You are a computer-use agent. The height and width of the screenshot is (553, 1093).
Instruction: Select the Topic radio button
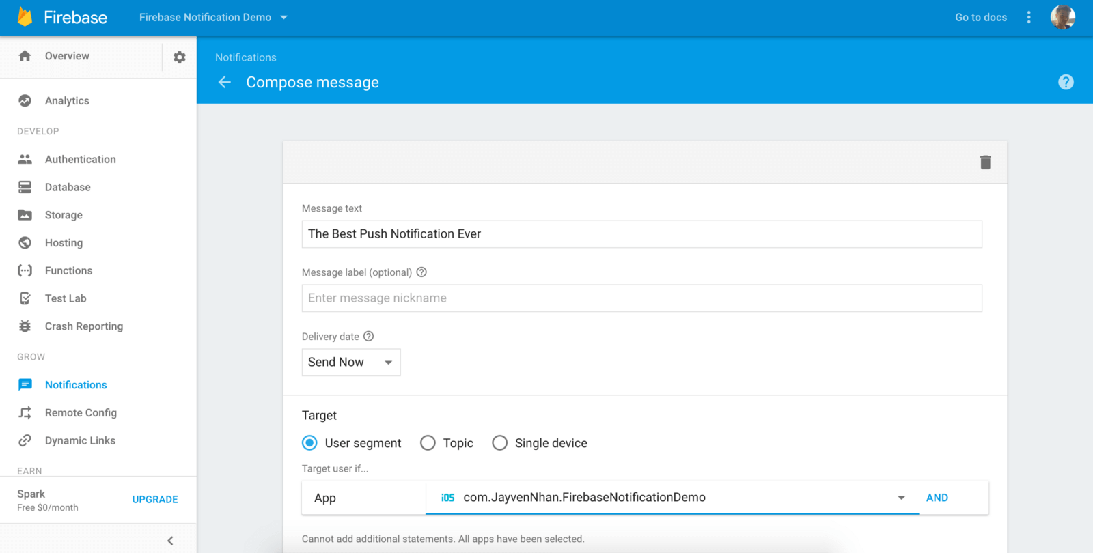coord(428,443)
